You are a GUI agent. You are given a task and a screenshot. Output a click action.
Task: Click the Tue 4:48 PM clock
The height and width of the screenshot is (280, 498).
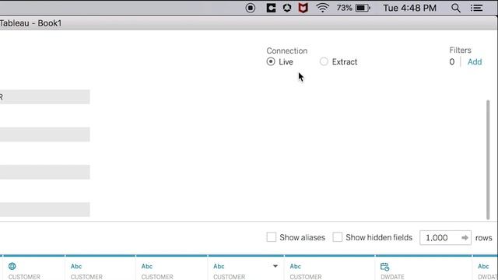(x=410, y=8)
